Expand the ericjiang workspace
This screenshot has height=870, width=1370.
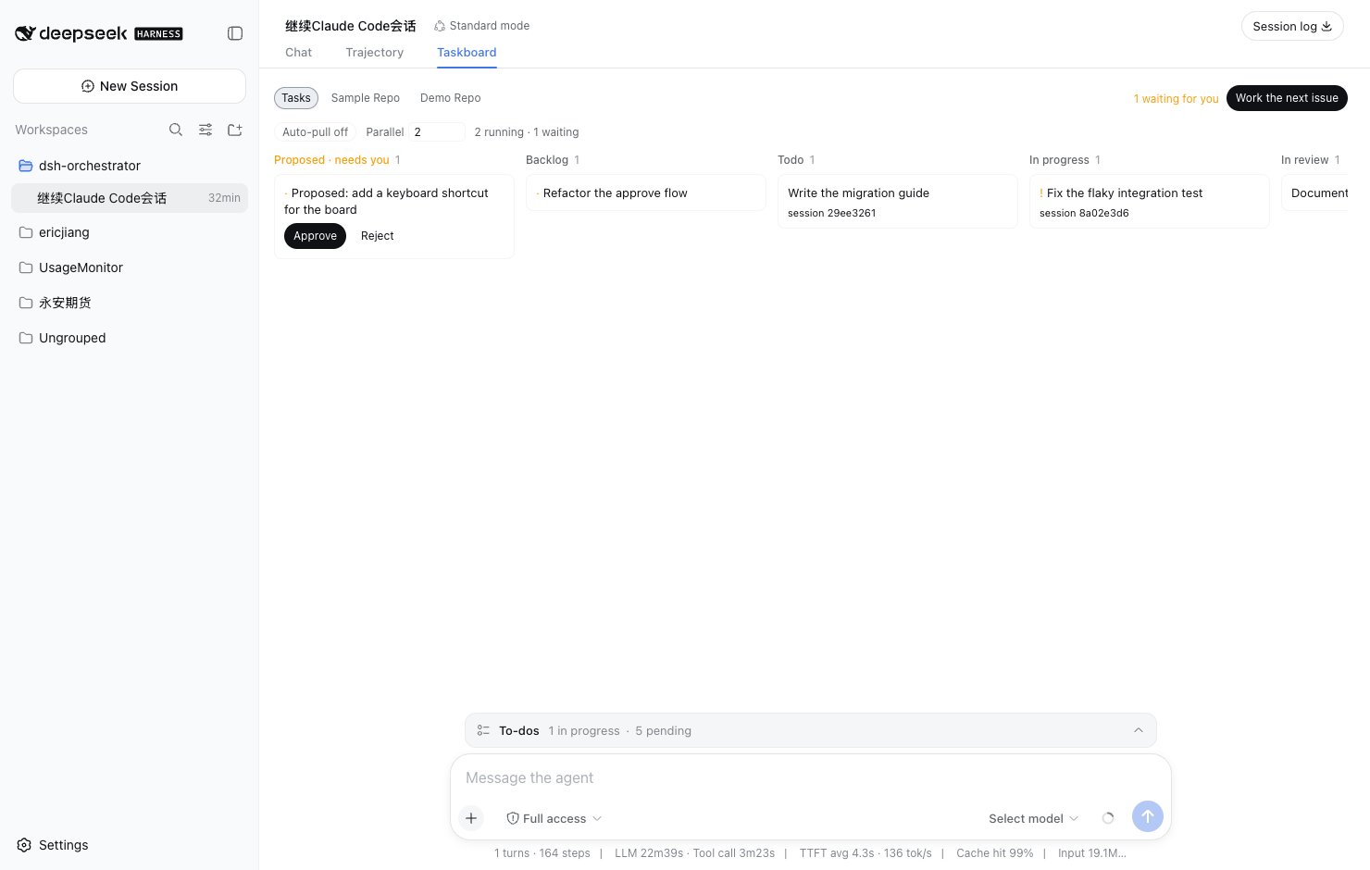click(x=130, y=232)
